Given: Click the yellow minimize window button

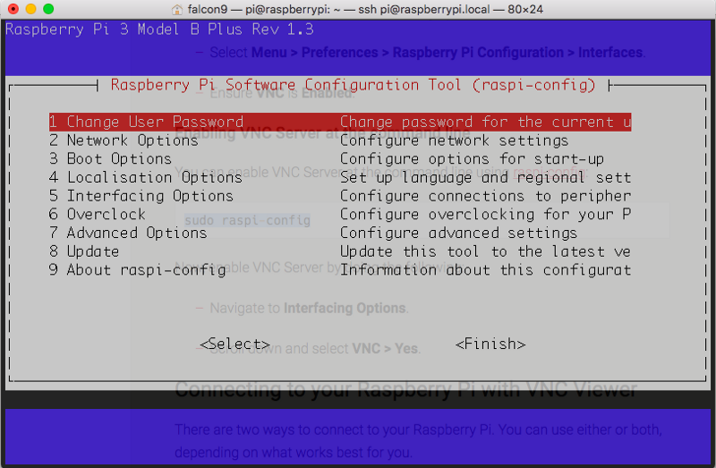Looking at the screenshot, I should point(30,8).
